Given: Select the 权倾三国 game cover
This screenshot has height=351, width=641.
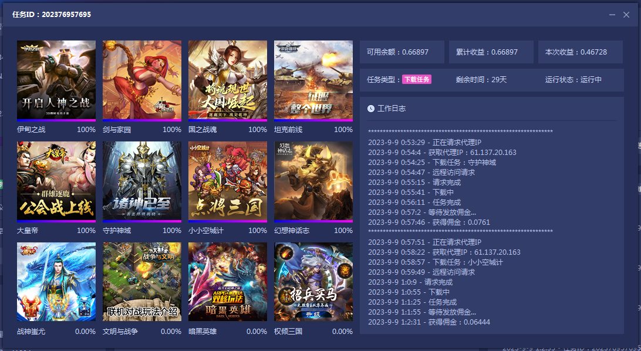Looking at the screenshot, I should click(313, 282).
